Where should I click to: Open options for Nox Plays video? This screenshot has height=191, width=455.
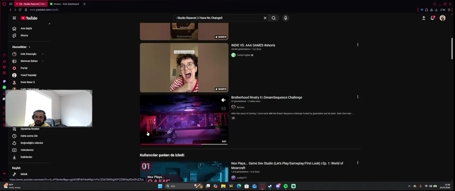click(x=358, y=163)
